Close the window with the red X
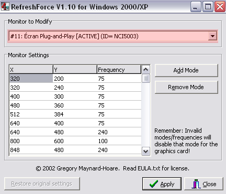This screenshot has height=194, width=226. point(220,7)
